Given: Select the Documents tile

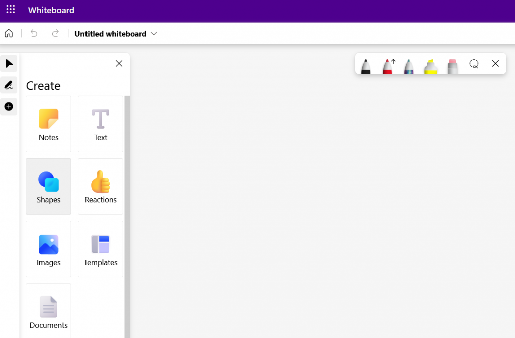Looking at the screenshot, I should (x=49, y=311).
